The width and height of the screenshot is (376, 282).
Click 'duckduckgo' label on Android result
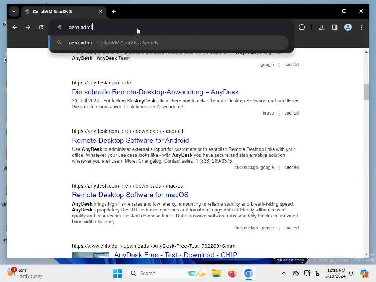pos(246,167)
